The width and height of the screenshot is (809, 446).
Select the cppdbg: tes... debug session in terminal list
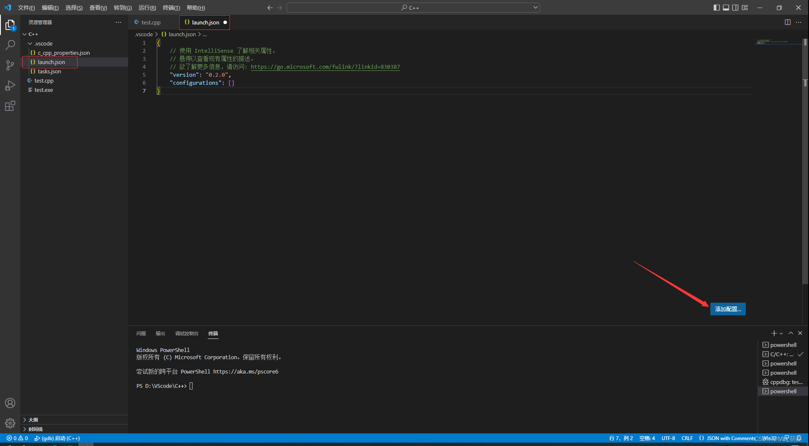click(x=783, y=382)
